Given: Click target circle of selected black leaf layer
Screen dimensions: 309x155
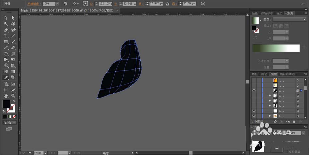Looking at the screenshot, I should [298, 91].
